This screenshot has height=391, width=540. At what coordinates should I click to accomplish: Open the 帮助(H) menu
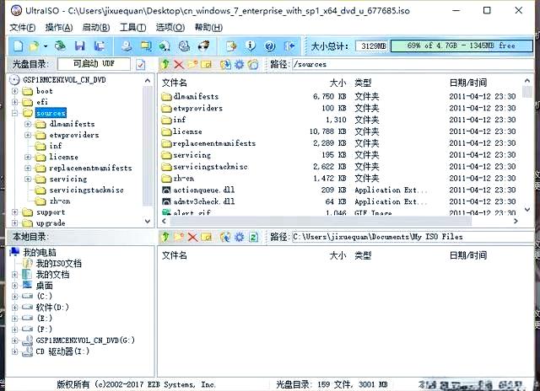click(x=208, y=27)
